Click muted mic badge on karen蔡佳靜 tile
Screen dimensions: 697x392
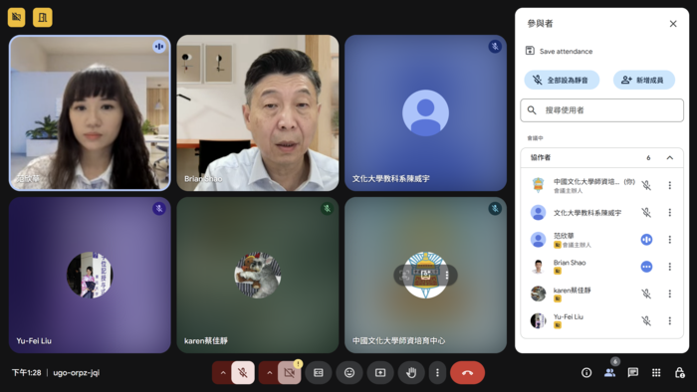(x=328, y=209)
